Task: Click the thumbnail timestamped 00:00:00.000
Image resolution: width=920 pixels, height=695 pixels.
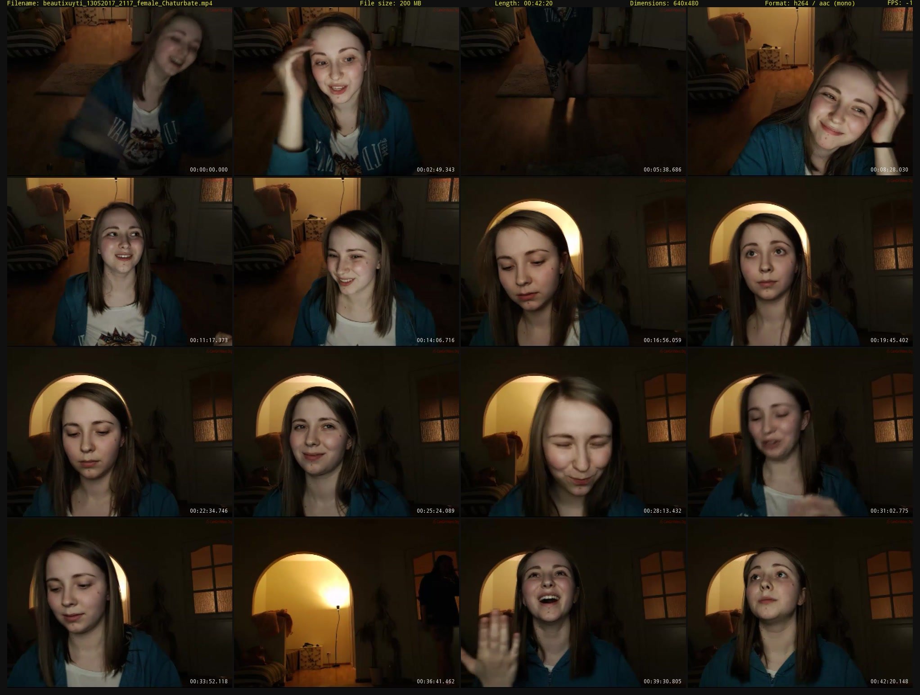Action: (120, 91)
